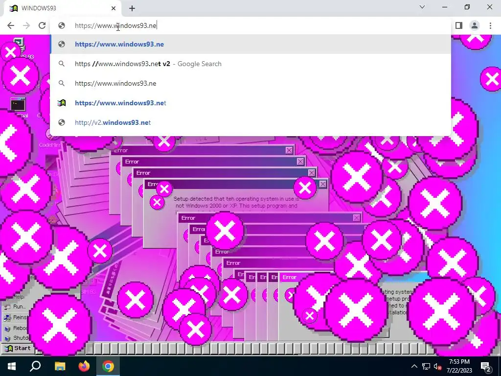Click Chrome icon in taskbar
The image size is (501, 376).
108,366
